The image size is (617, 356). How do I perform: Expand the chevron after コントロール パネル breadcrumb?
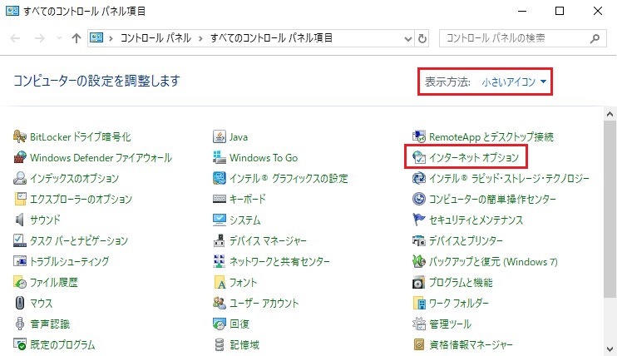coord(200,38)
